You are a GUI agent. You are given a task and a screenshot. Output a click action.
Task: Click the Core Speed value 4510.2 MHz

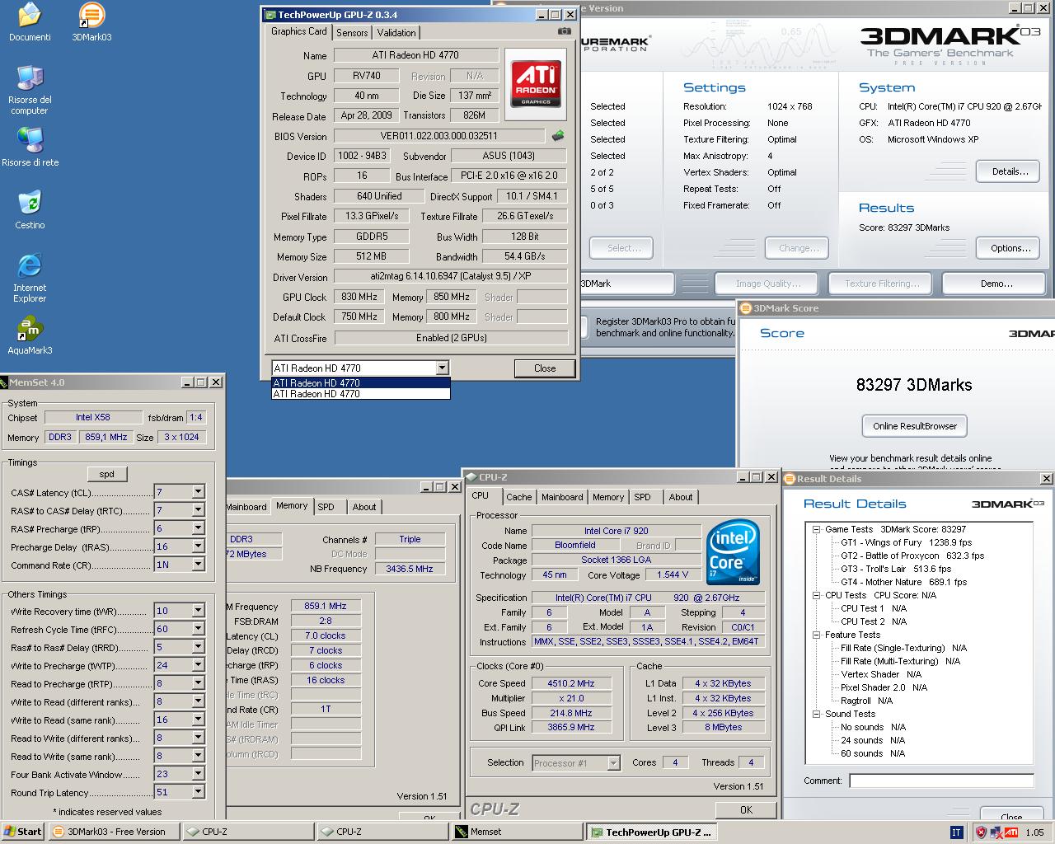tap(571, 683)
